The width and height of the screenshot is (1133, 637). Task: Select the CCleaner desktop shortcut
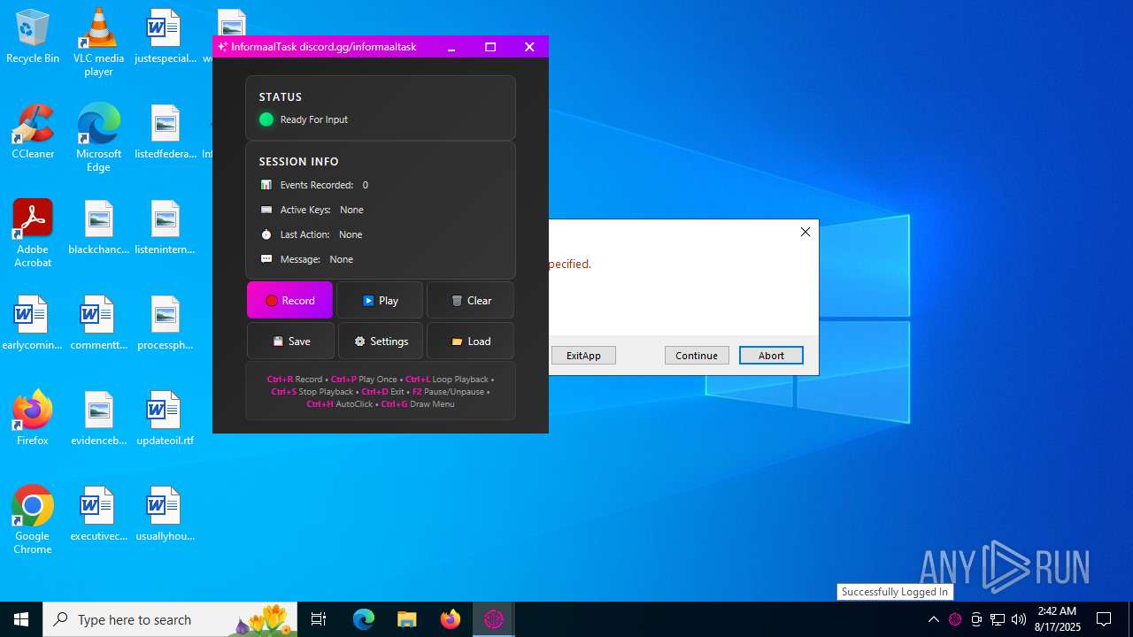pyautogui.click(x=33, y=132)
